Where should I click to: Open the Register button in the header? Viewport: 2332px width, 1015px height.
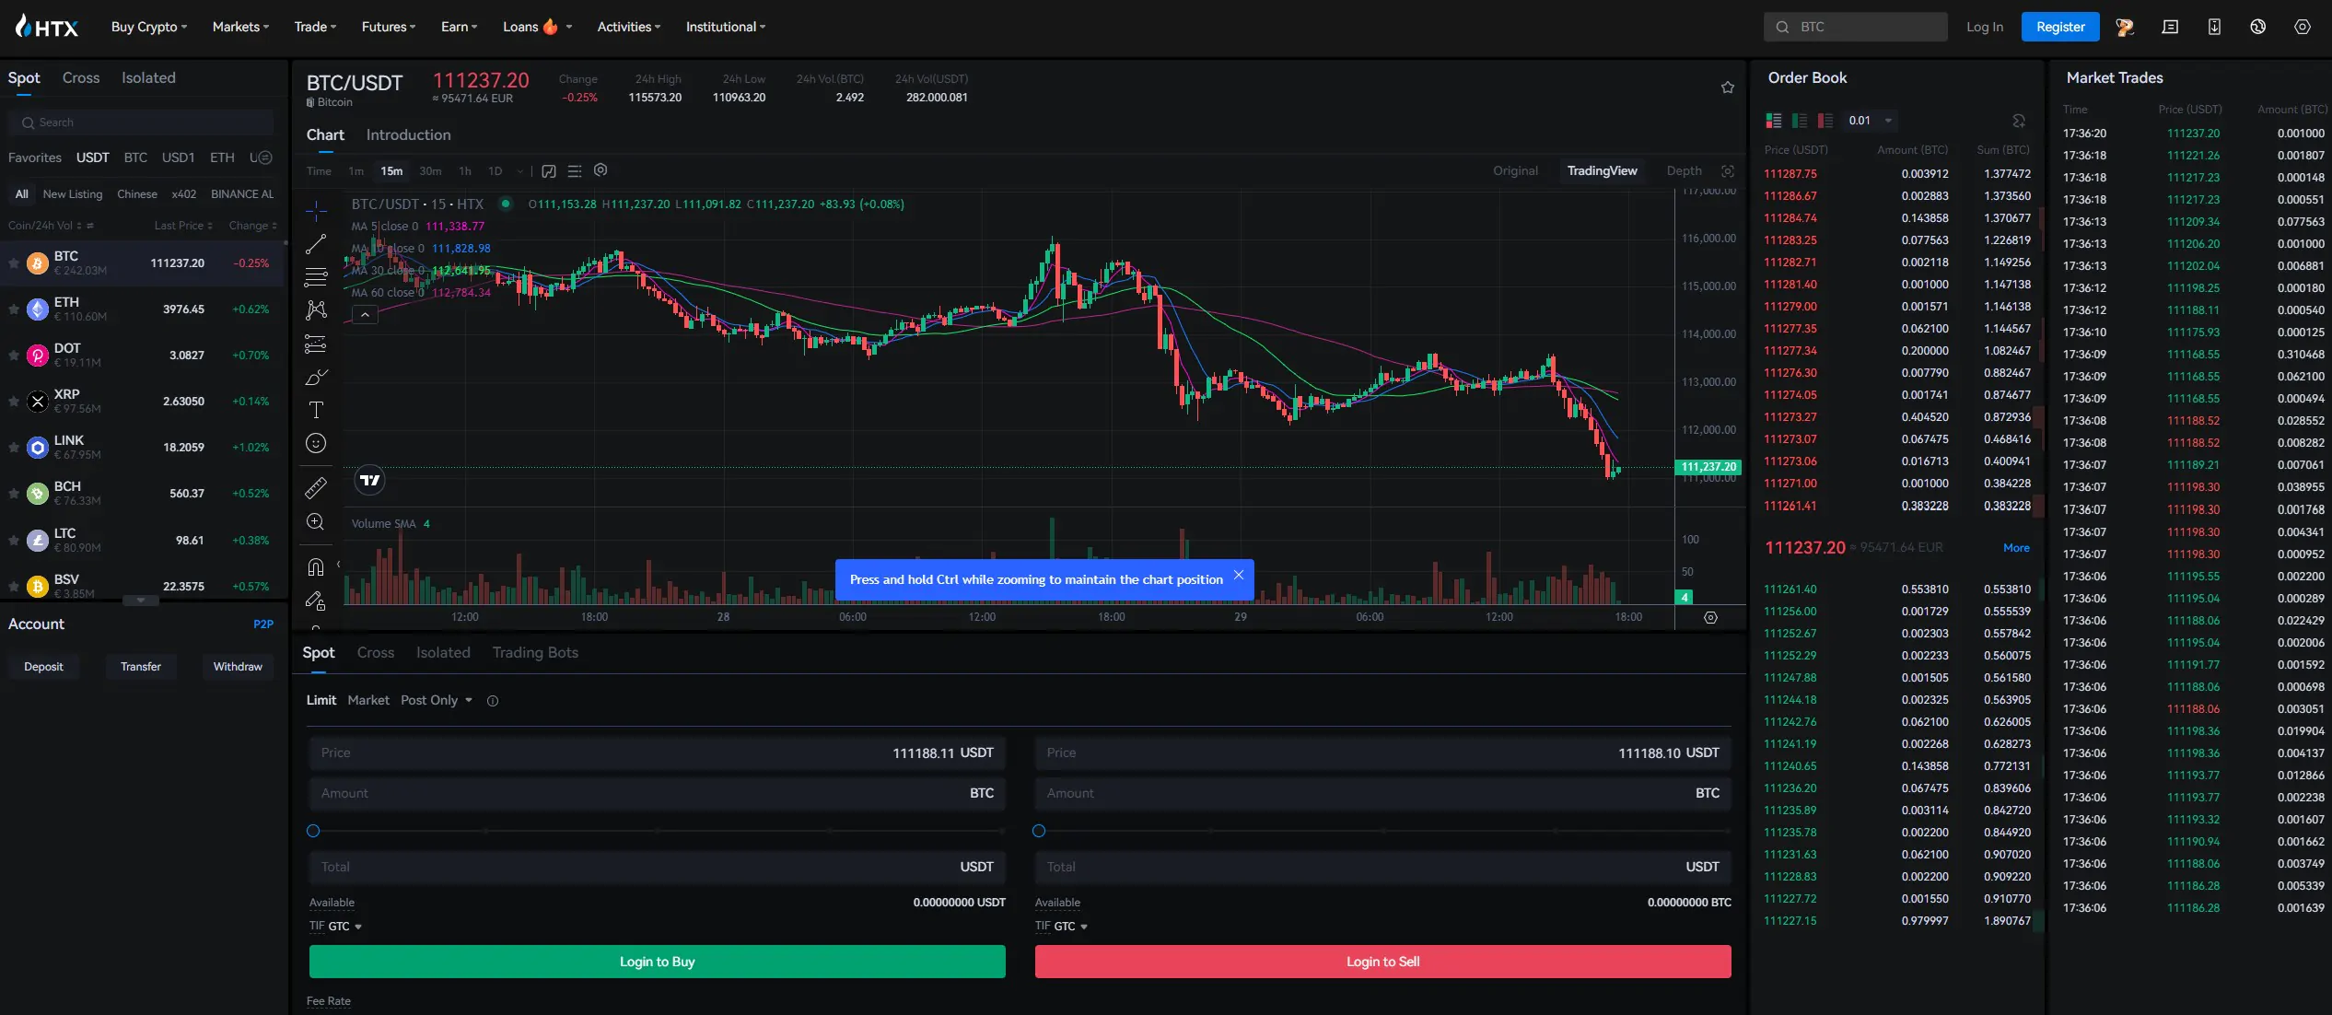(x=2060, y=27)
